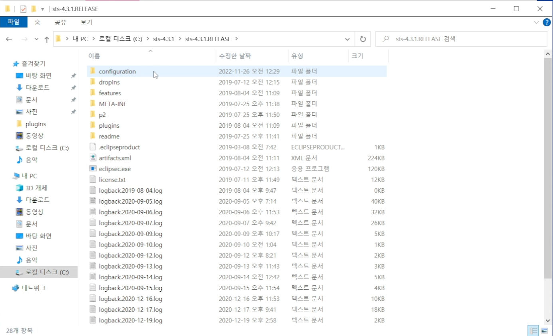This screenshot has width=553, height=336.
Task: Navigate to sts-4.3.1 breadcrumb
Action: (163, 39)
